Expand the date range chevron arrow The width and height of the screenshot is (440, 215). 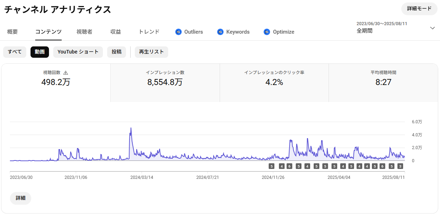432,28
